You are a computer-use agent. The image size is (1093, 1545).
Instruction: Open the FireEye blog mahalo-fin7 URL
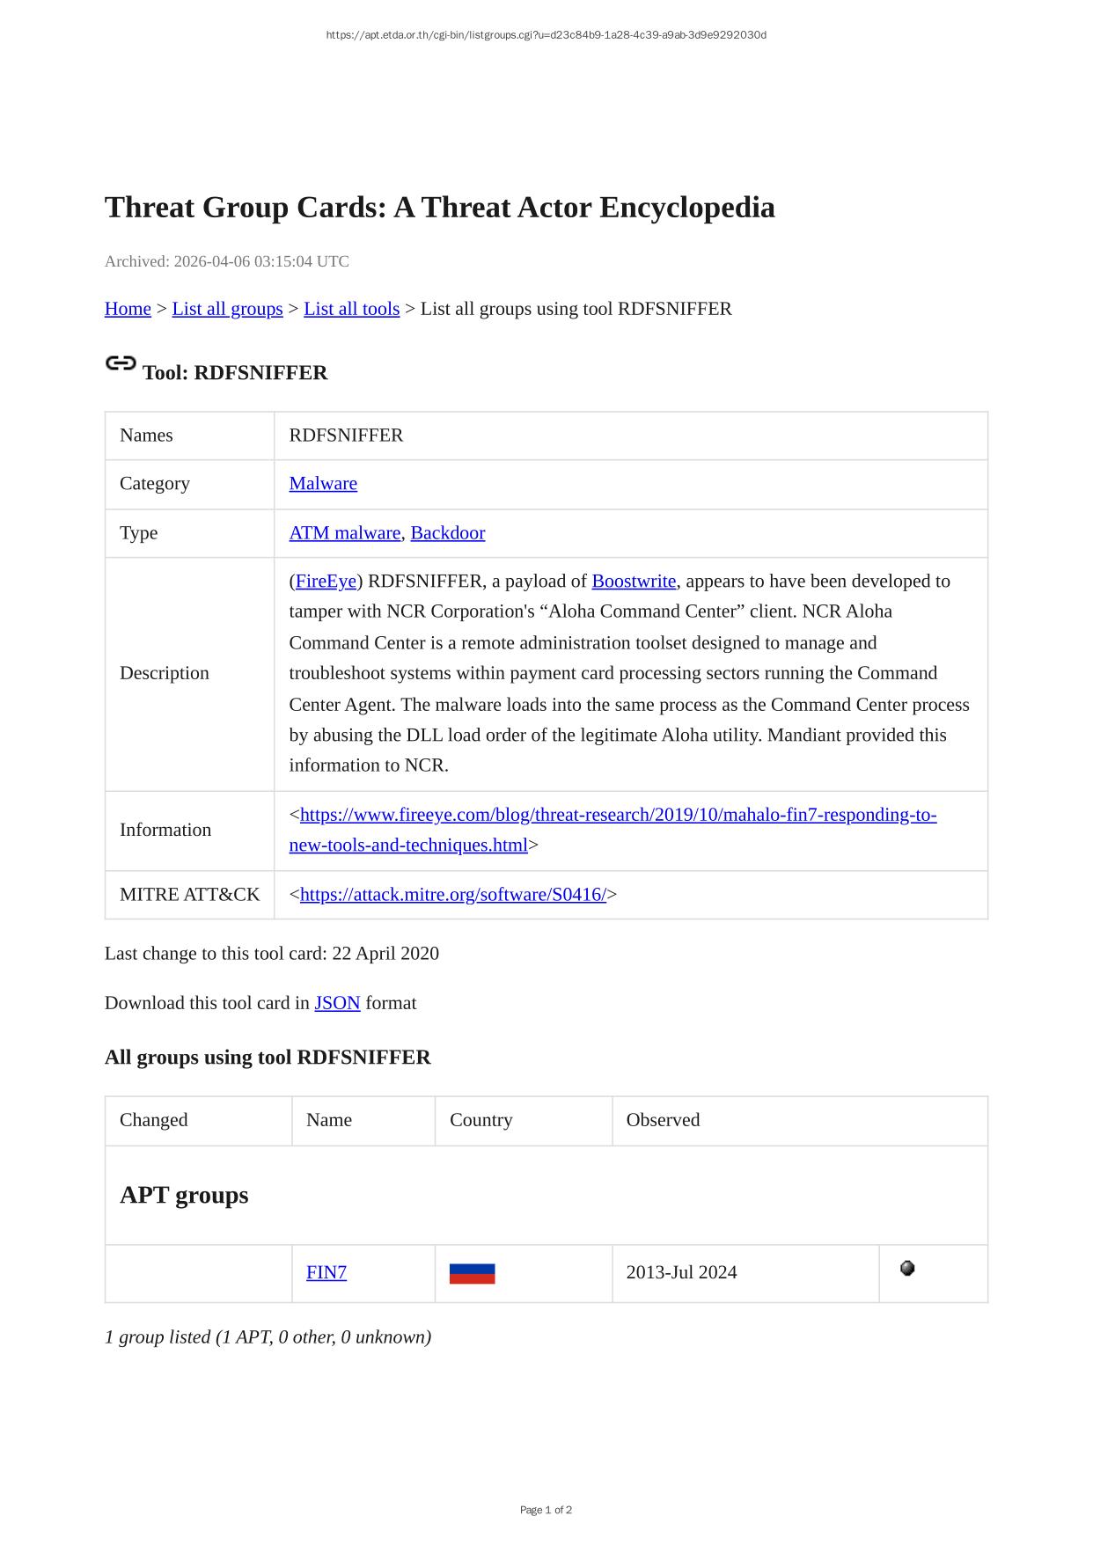pyautogui.click(x=618, y=815)
